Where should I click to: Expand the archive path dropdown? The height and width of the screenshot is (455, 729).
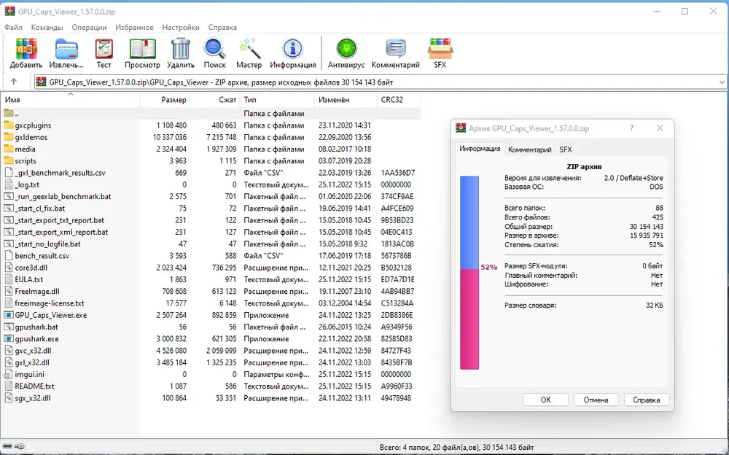pyautogui.click(x=722, y=82)
